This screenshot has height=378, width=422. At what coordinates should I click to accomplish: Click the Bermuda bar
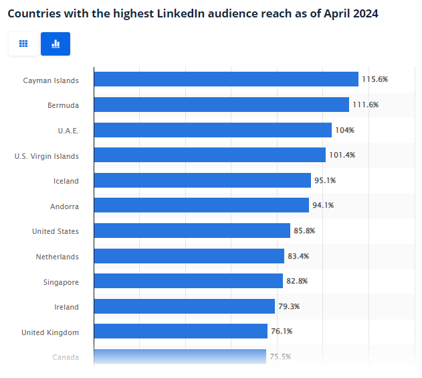(x=221, y=105)
